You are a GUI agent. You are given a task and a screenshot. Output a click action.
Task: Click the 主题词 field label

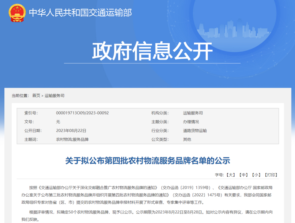[x=31, y=140]
